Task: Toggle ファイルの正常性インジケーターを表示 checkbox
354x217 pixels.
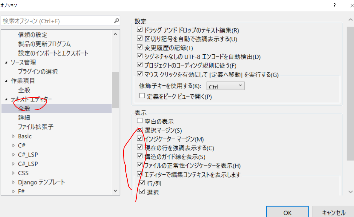Action: click(x=140, y=165)
